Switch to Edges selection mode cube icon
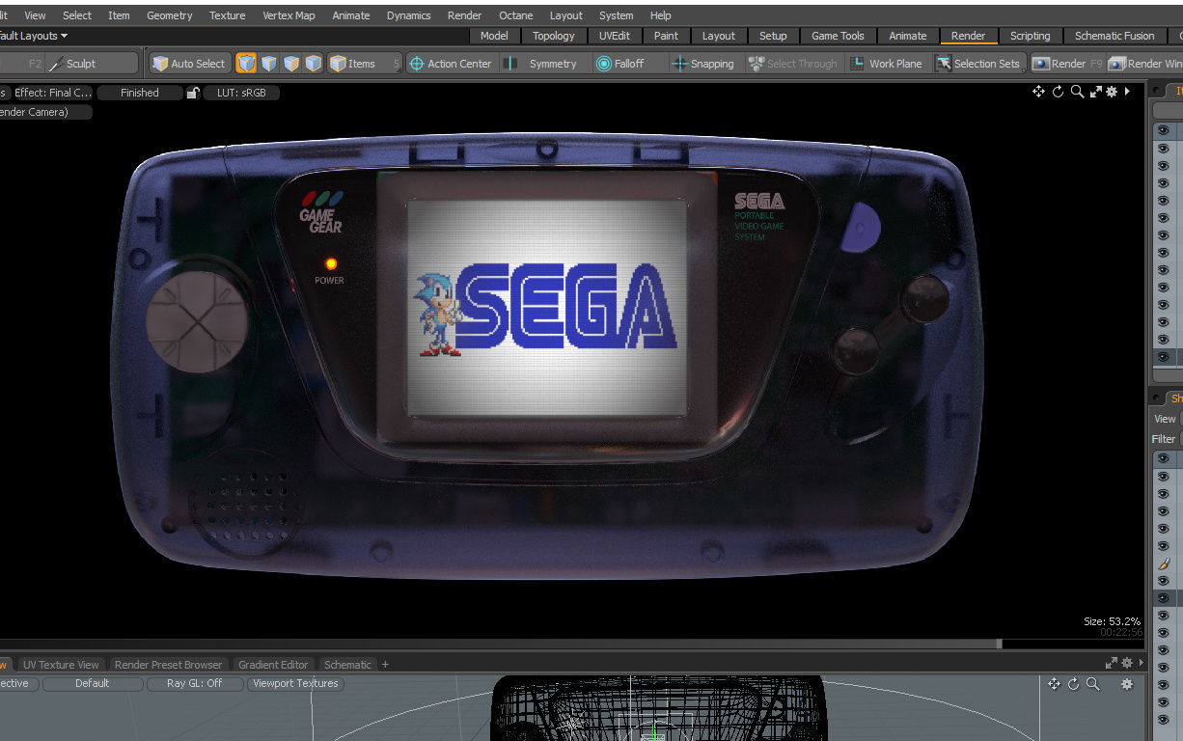Viewport: 1183px width, 741px height. 268,64
